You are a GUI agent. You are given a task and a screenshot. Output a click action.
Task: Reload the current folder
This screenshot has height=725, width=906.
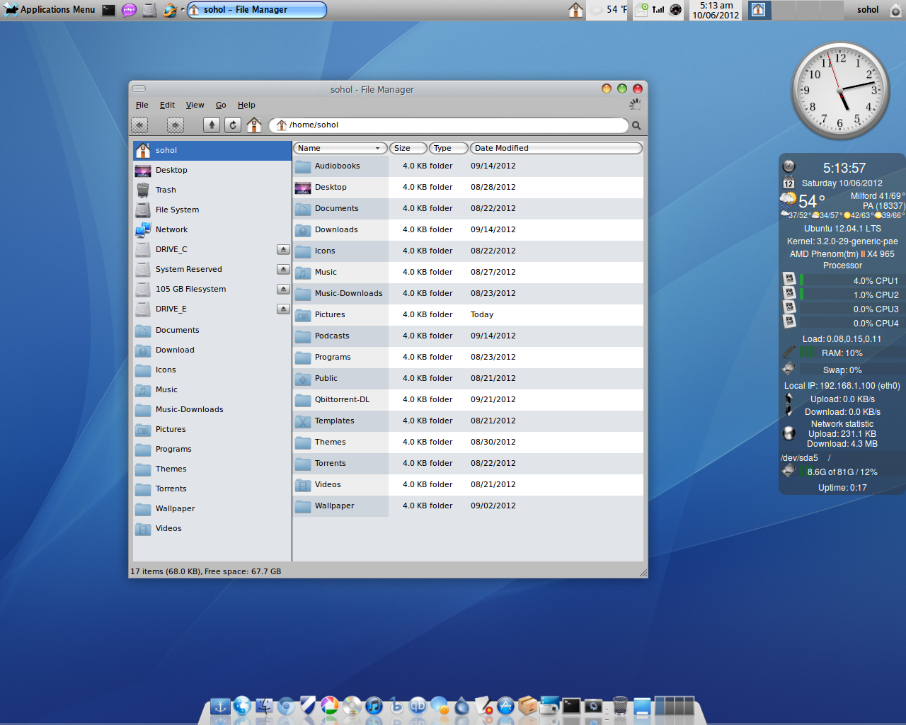click(x=233, y=125)
